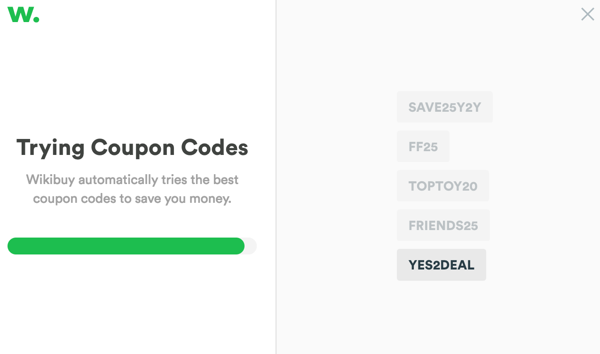
Task: Click the green Wikibuy W logo
Action: click(23, 15)
